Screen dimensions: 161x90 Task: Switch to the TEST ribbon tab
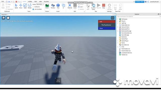click(35, 1)
